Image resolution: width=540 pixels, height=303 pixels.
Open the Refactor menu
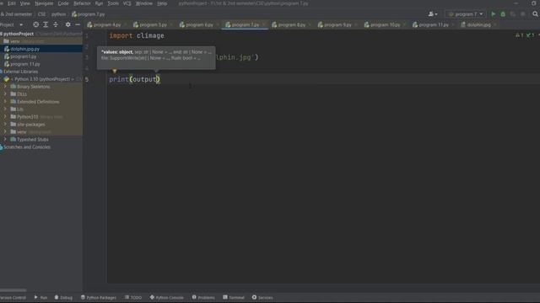tap(82, 3)
